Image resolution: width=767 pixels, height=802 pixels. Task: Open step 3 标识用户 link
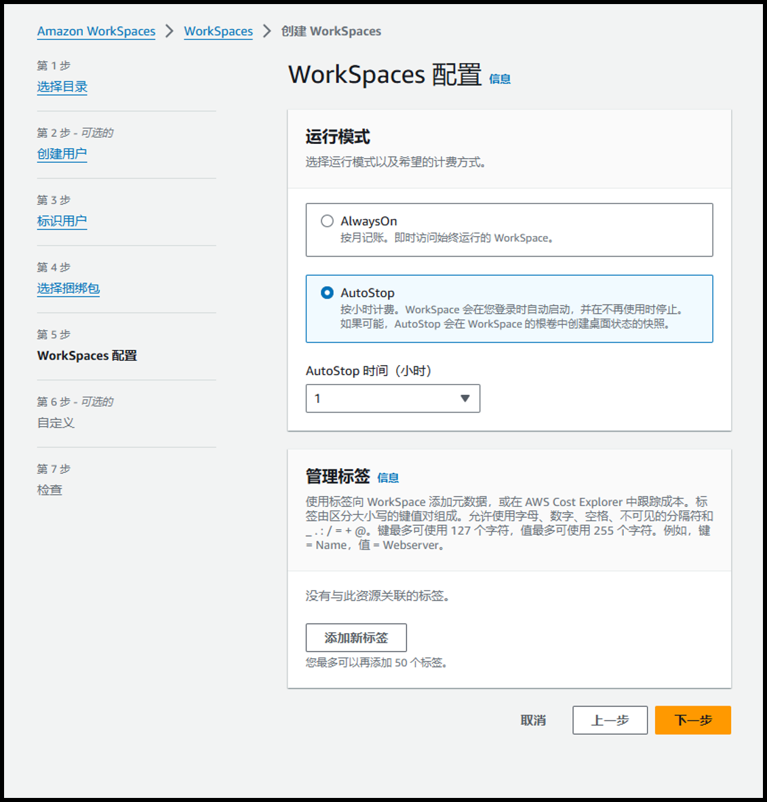click(x=62, y=221)
